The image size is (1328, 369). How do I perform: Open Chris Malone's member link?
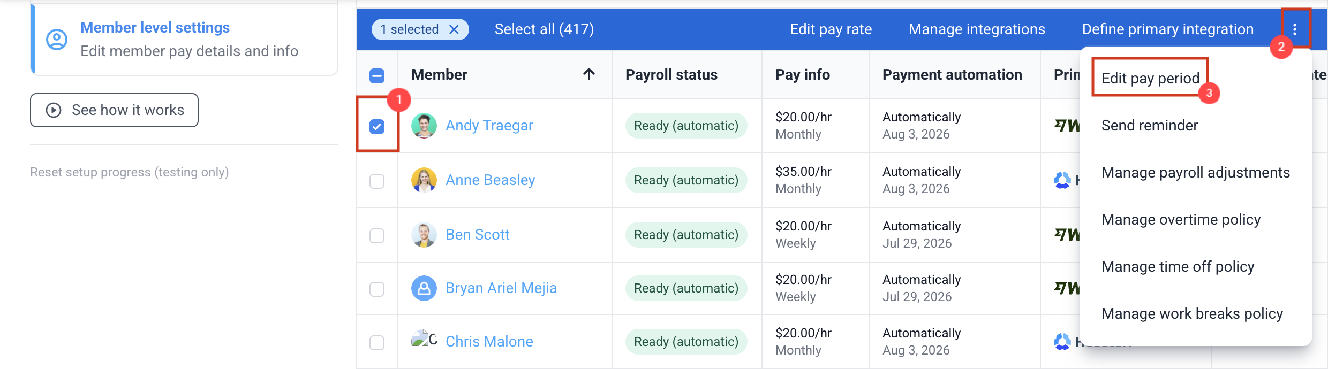(x=489, y=342)
